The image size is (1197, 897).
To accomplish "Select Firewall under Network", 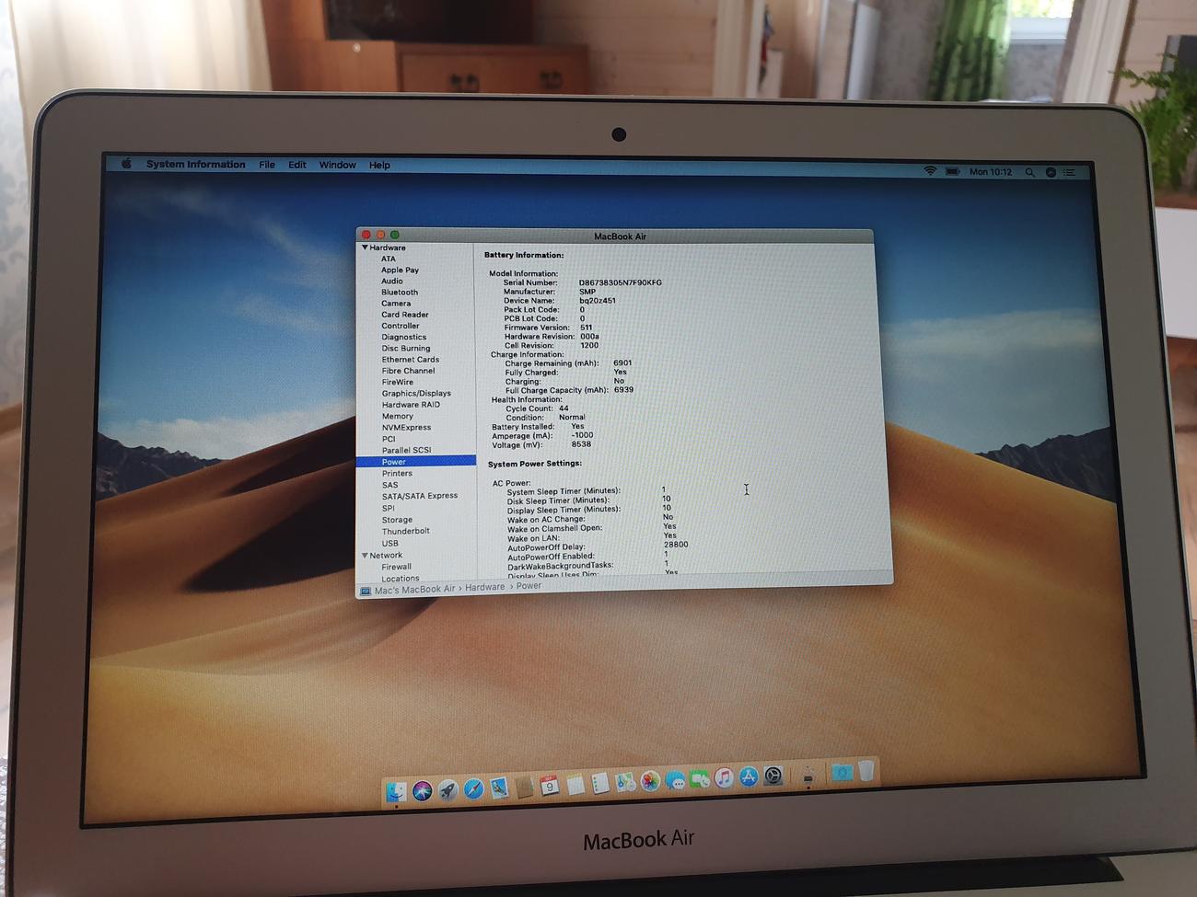I will coord(397,567).
